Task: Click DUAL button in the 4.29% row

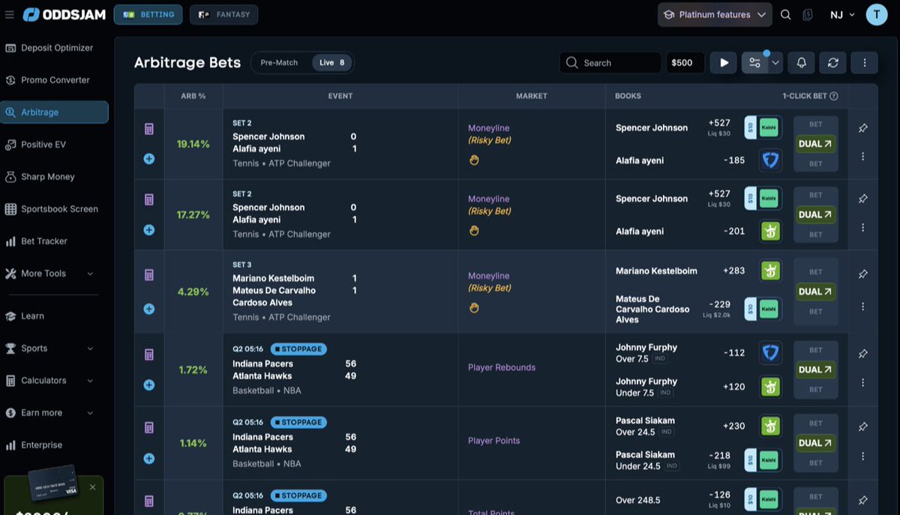Action: click(x=815, y=292)
